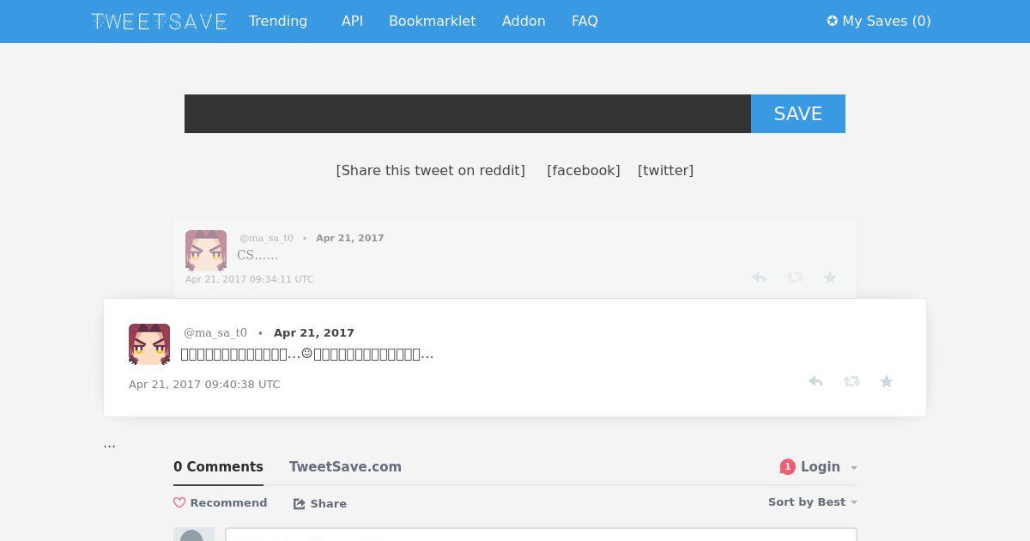Open Sort by Best dropdown
The height and width of the screenshot is (541, 1030).
point(812,502)
